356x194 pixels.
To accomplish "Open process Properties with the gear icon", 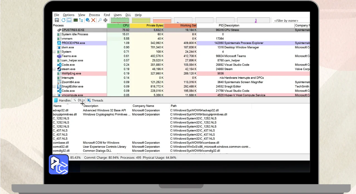I will click(x=88, y=20).
